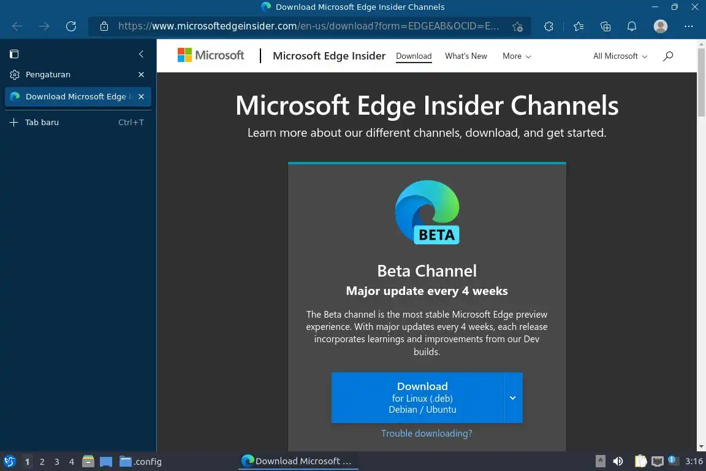Open the volume speaker tray icon
The height and width of the screenshot is (471, 706).
click(x=618, y=461)
